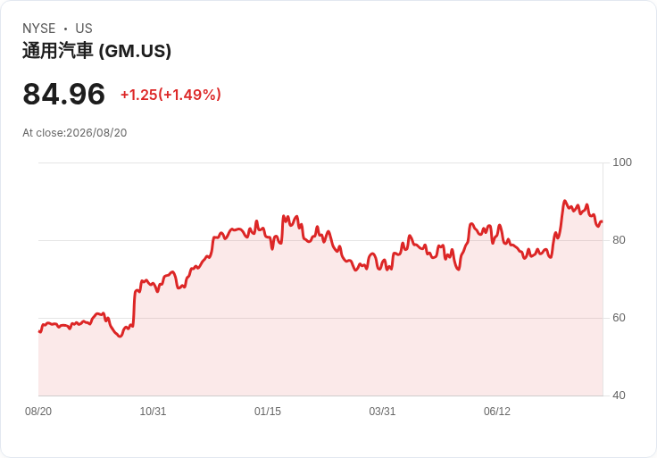Click the At close:2026/08/20 timestamp
This screenshot has height=458, width=657.
(x=75, y=133)
